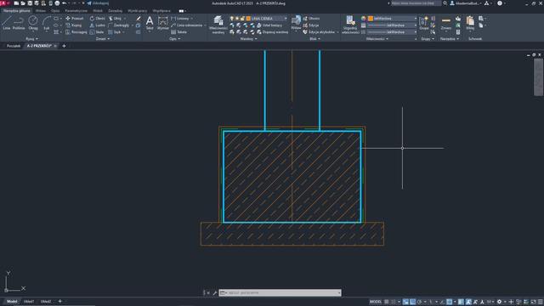Click the Obróć (Rotate) tool
The width and height of the screenshot is (544, 306).
(97, 19)
